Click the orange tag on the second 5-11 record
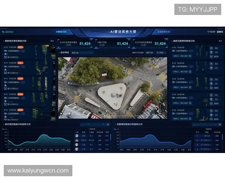Viewport: 225px width, 180px height. coord(20,63)
